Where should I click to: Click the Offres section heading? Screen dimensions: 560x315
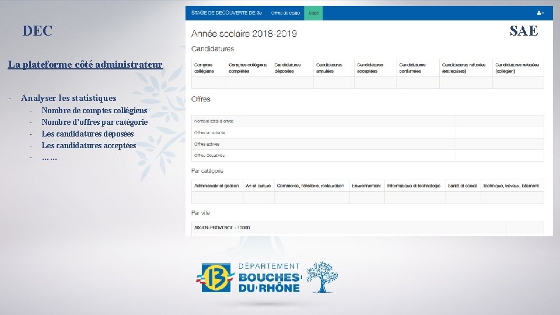point(201,99)
